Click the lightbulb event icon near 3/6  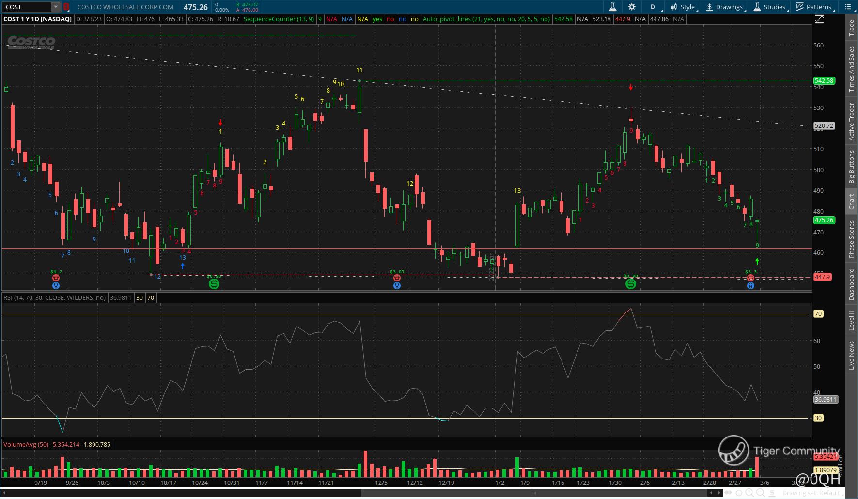750,286
